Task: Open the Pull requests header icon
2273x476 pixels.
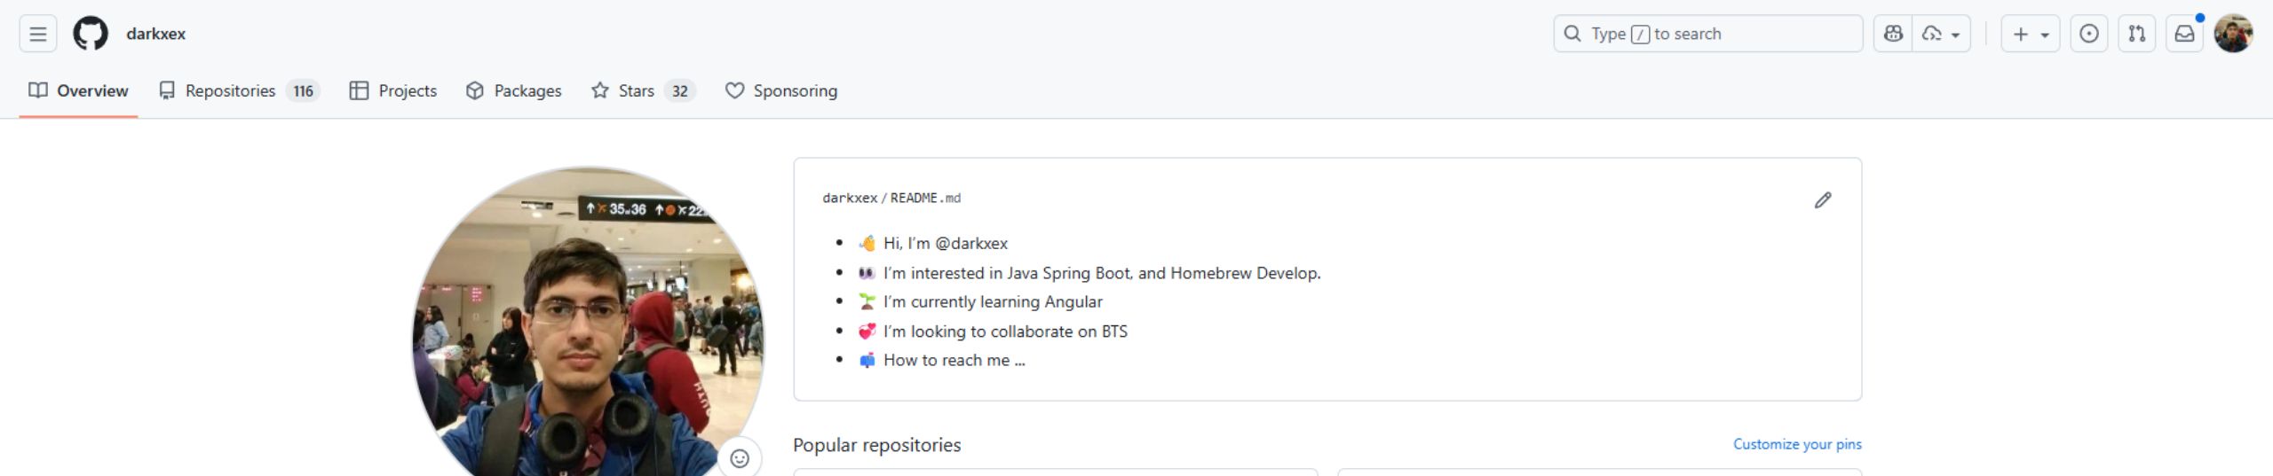Action: (x=2137, y=34)
